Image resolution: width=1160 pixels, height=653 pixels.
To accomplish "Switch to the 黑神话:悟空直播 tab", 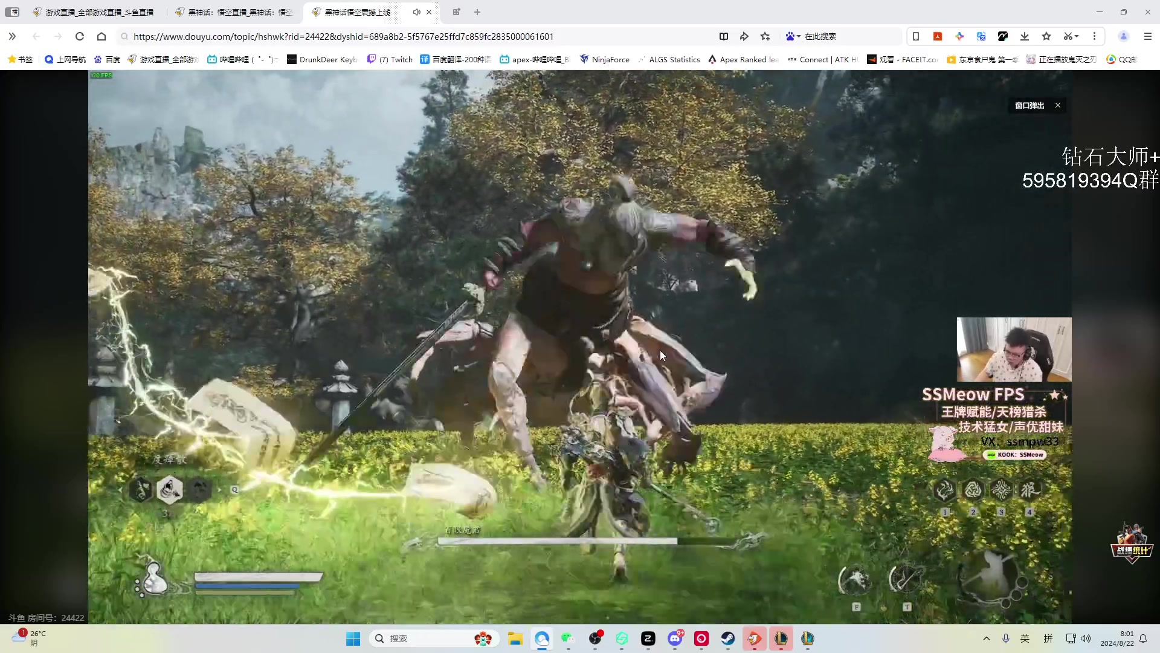I will click(x=234, y=12).
